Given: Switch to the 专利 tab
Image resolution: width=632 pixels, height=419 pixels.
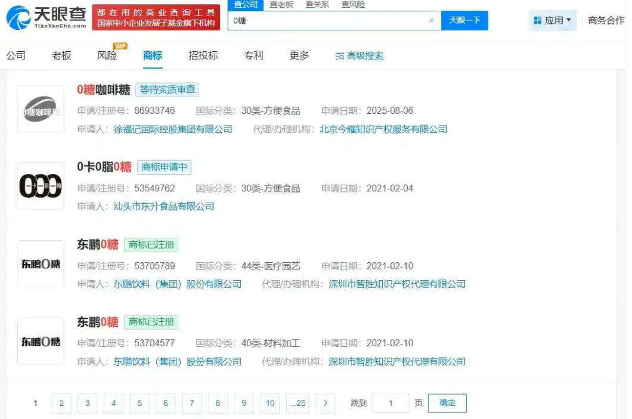Looking at the screenshot, I should point(253,55).
